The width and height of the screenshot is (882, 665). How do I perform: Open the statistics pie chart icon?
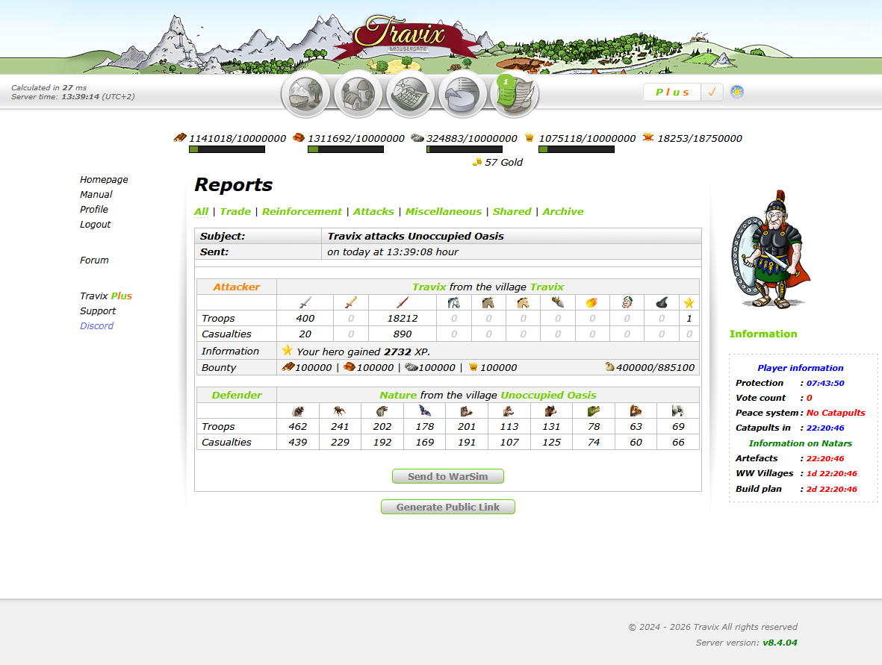tap(462, 93)
